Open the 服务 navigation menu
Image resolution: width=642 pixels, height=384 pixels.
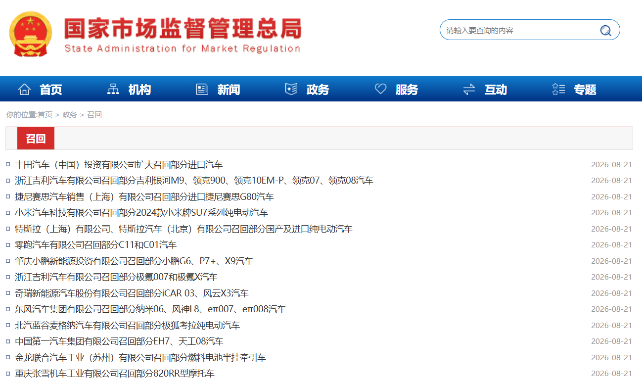(x=407, y=90)
